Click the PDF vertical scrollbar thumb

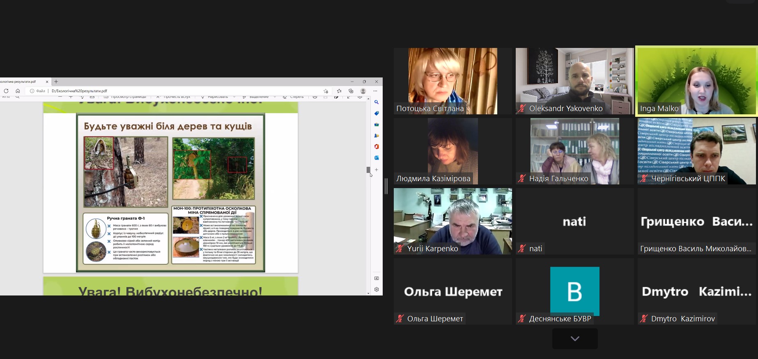[368, 170]
